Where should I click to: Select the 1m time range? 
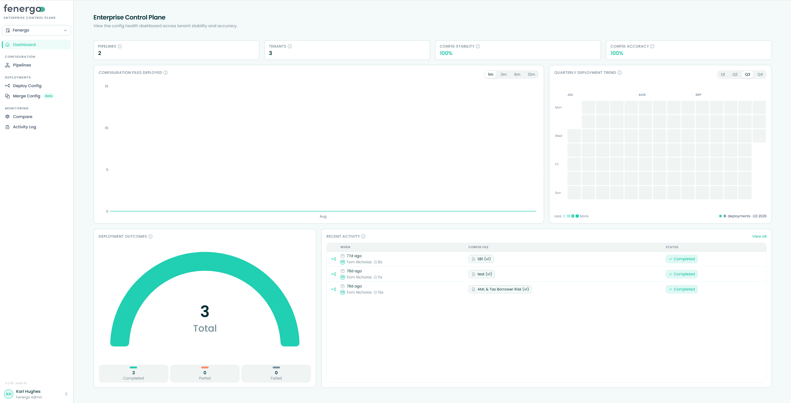point(491,74)
